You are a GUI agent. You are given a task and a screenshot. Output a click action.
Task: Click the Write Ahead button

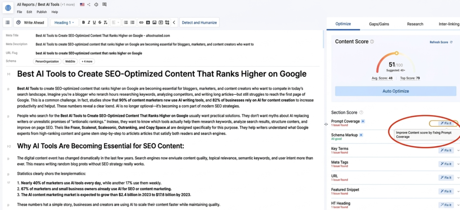(30, 22)
